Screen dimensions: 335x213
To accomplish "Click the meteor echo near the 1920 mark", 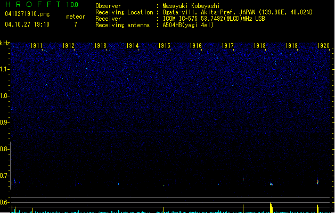I will (318, 182).
